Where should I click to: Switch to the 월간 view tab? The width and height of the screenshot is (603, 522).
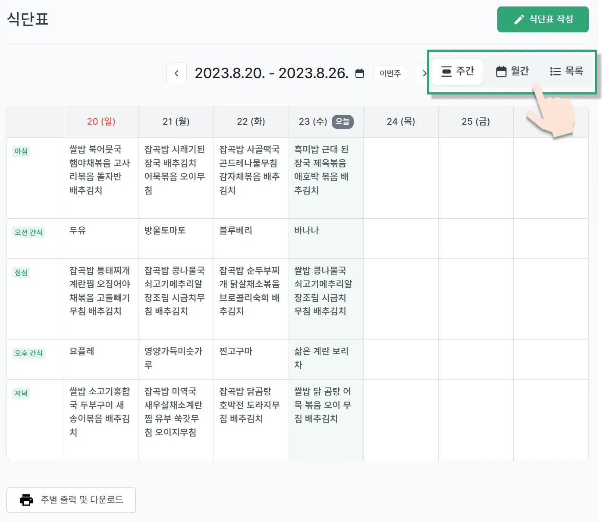tap(512, 71)
